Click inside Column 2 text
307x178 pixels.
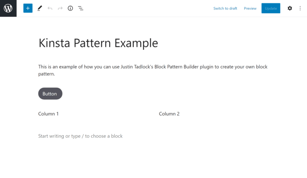pyautogui.click(x=169, y=113)
